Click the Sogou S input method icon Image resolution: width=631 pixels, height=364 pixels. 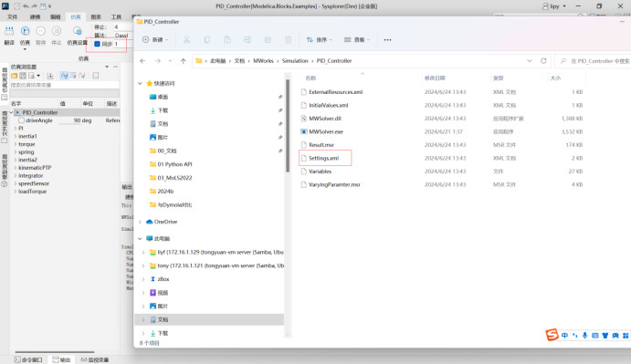tap(552, 335)
